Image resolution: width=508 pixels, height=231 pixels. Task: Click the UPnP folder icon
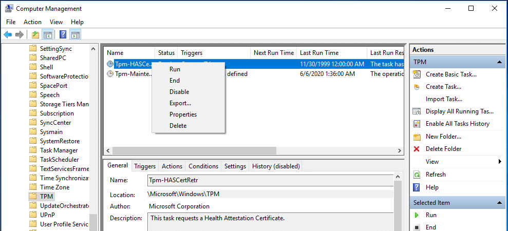click(33, 215)
